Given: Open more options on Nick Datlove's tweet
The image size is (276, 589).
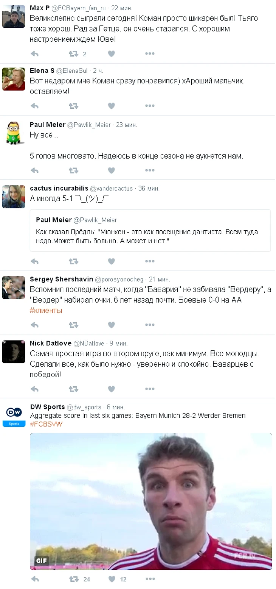Looking at the screenshot, I should [x=150, y=389].
